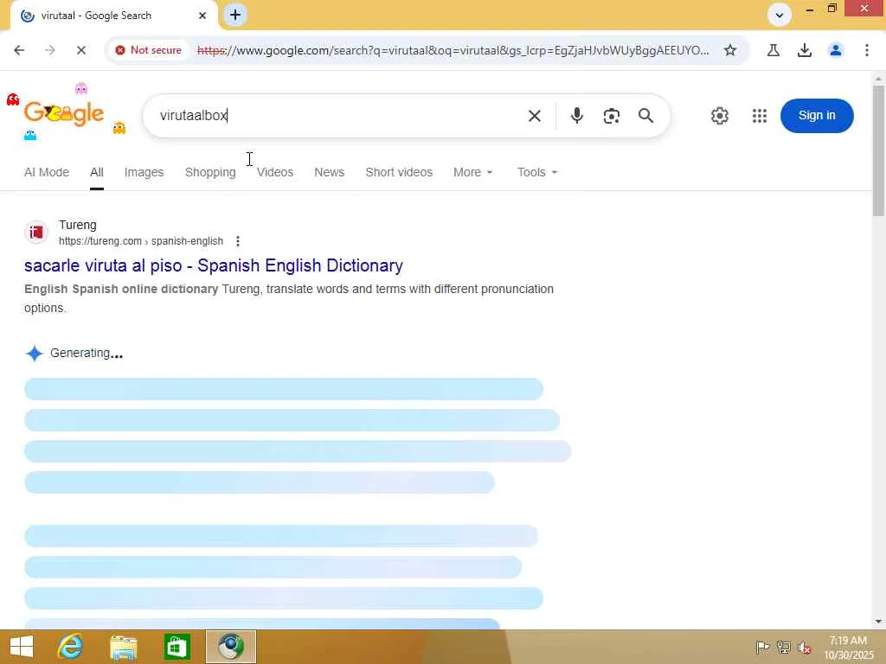Switch to News results
This screenshot has width=886, height=664.
tap(329, 172)
